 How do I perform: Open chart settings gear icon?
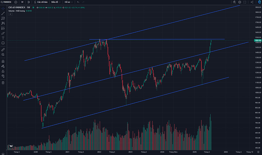click(240, 2)
